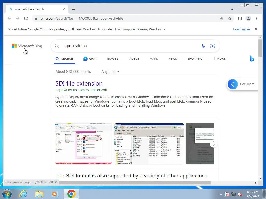
Task: Bookmark this page with the star icon
Action: click(x=230, y=18)
